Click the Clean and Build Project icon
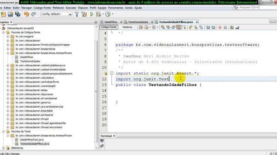The image size is (277, 155). (x=84, y=14)
